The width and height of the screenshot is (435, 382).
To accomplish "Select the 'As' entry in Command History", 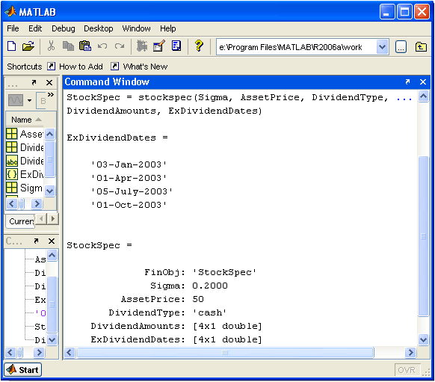I will pyautogui.click(x=40, y=259).
